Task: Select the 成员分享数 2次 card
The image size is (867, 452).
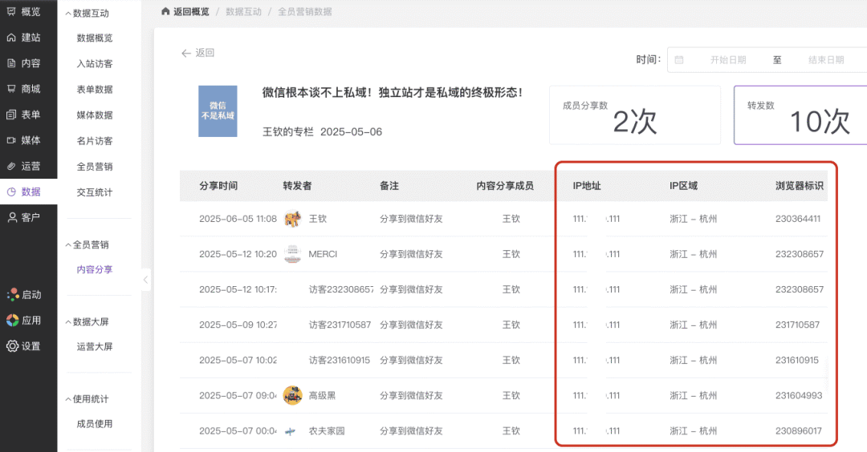Action: coord(635,115)
